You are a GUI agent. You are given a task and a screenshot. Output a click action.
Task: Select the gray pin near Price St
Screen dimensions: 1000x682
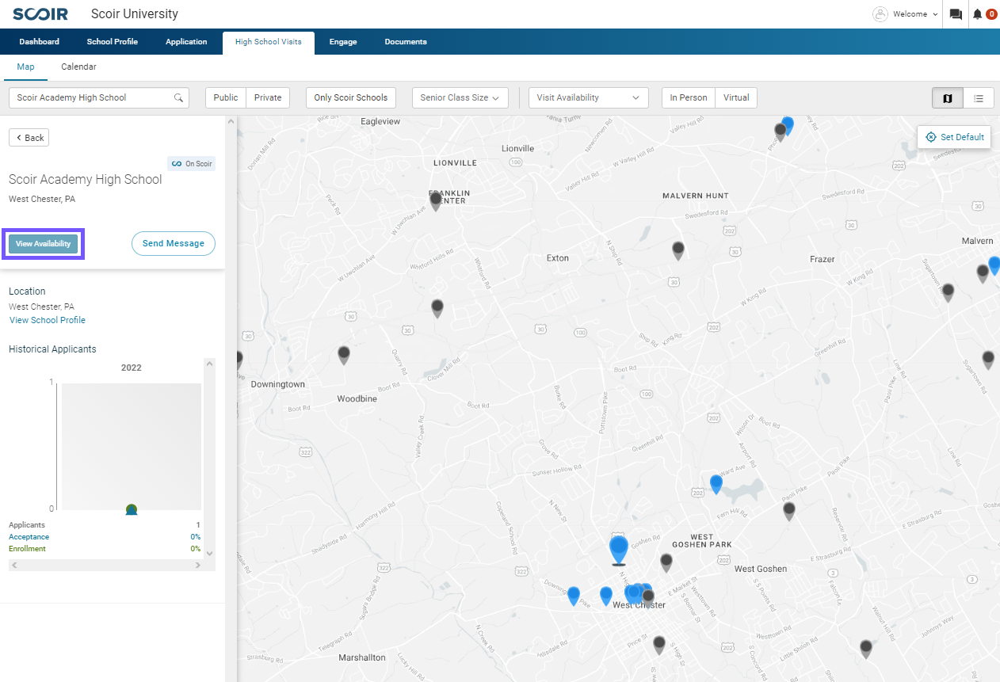[659, 646]
